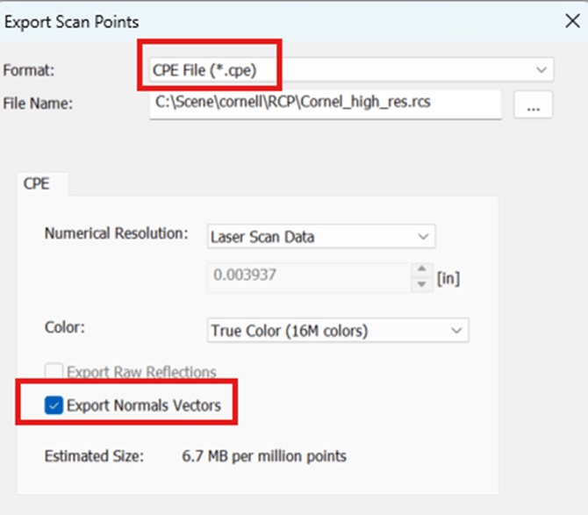Open the Color dropdown set to True Color
This screenshot has height=515, width=588.
click(334, 331)
